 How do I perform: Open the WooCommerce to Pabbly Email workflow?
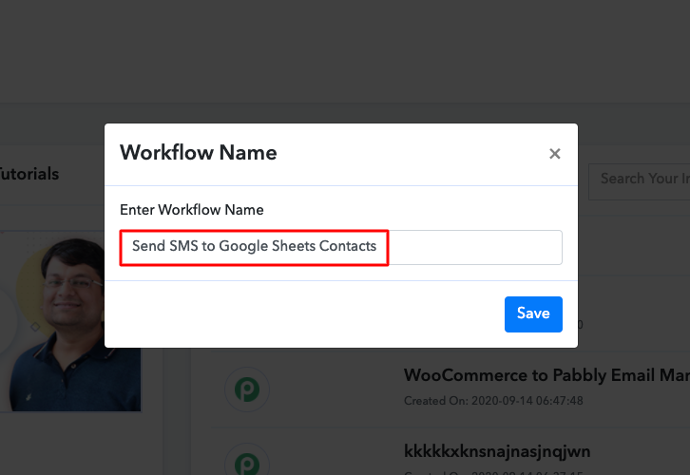(x=546, y=375)
